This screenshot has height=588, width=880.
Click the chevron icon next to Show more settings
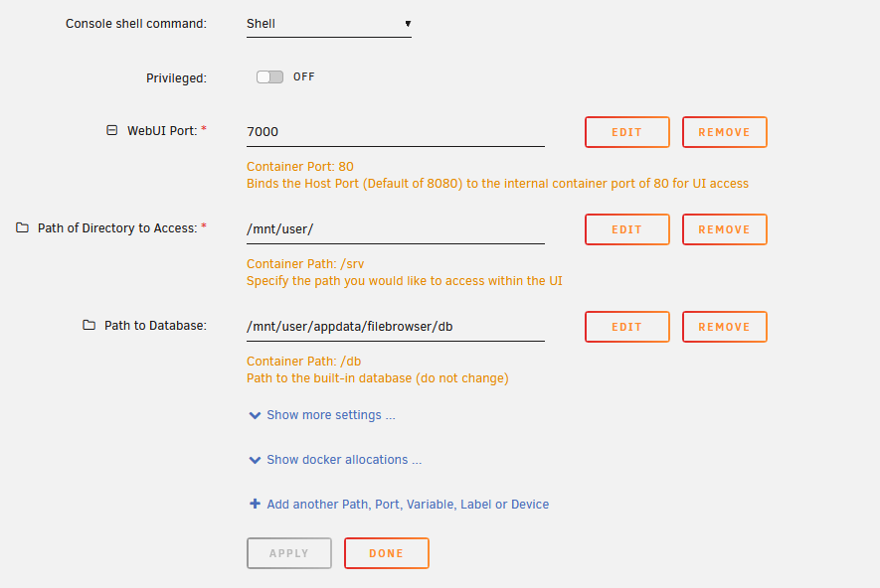point(255,415)
